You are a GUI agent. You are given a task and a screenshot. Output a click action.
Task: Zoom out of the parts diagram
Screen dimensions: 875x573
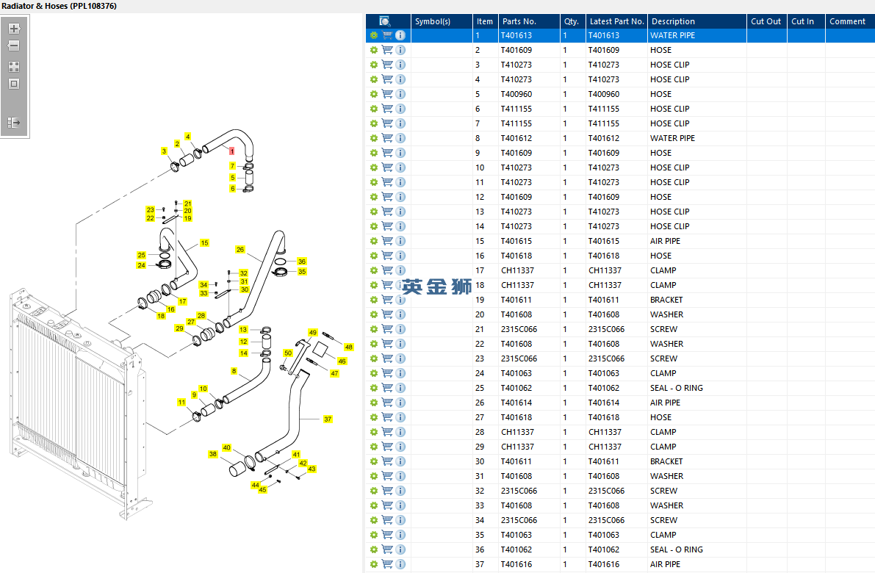(15, 46)
